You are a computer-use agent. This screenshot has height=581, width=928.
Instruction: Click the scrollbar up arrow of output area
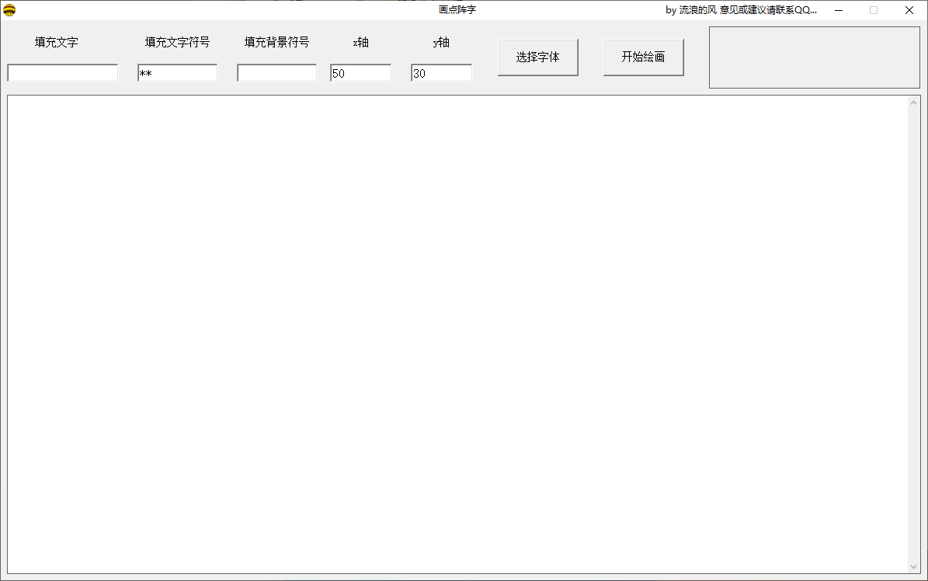(x=914, y=103)
